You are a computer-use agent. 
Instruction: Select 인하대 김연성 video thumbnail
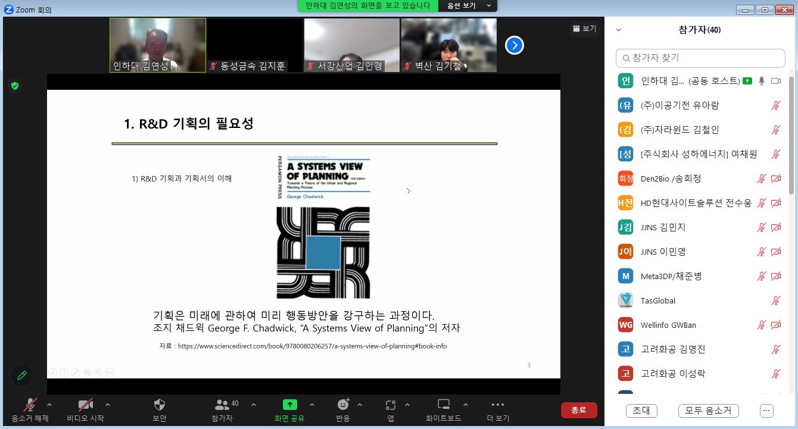tap(158, 45)
